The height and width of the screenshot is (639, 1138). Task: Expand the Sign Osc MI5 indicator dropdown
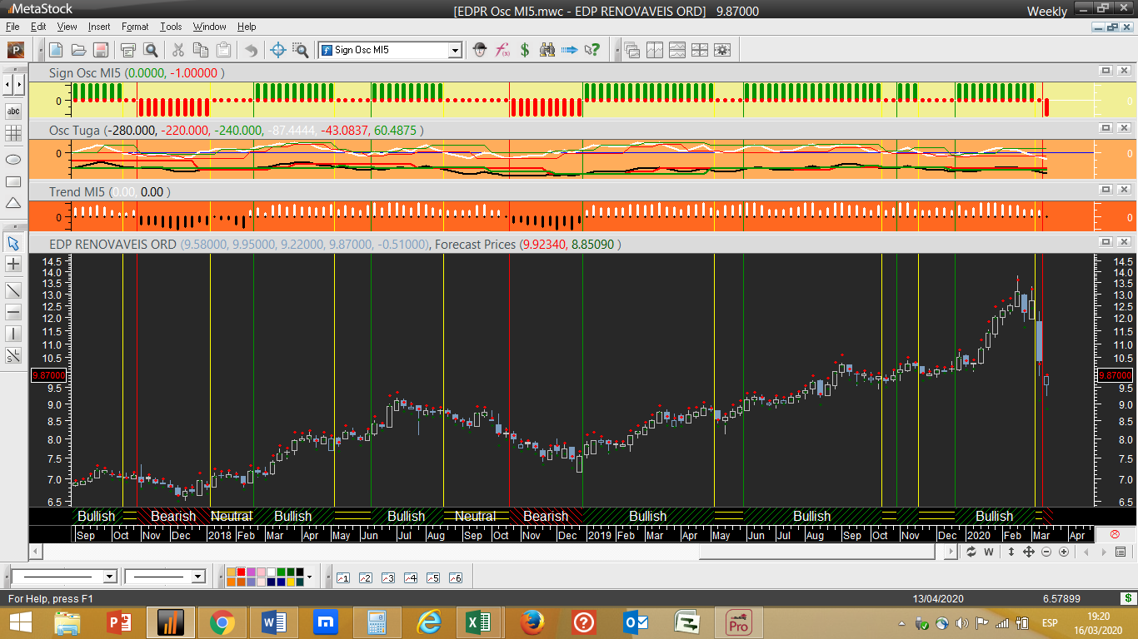455,50
